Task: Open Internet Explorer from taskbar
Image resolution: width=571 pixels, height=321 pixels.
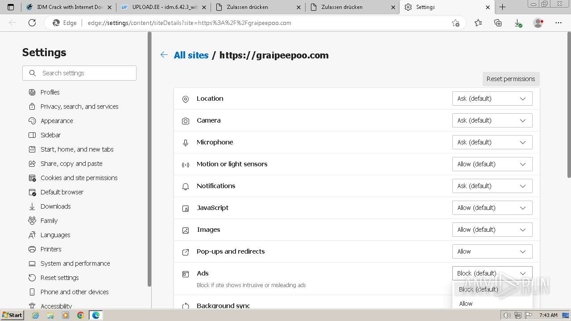Action: pyautogui.click(x=36, y=315)
